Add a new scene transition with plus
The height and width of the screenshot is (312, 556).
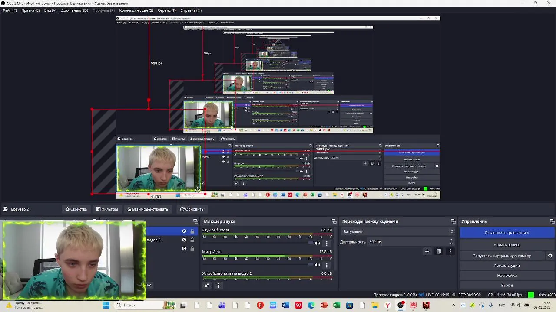coord(427,251)
